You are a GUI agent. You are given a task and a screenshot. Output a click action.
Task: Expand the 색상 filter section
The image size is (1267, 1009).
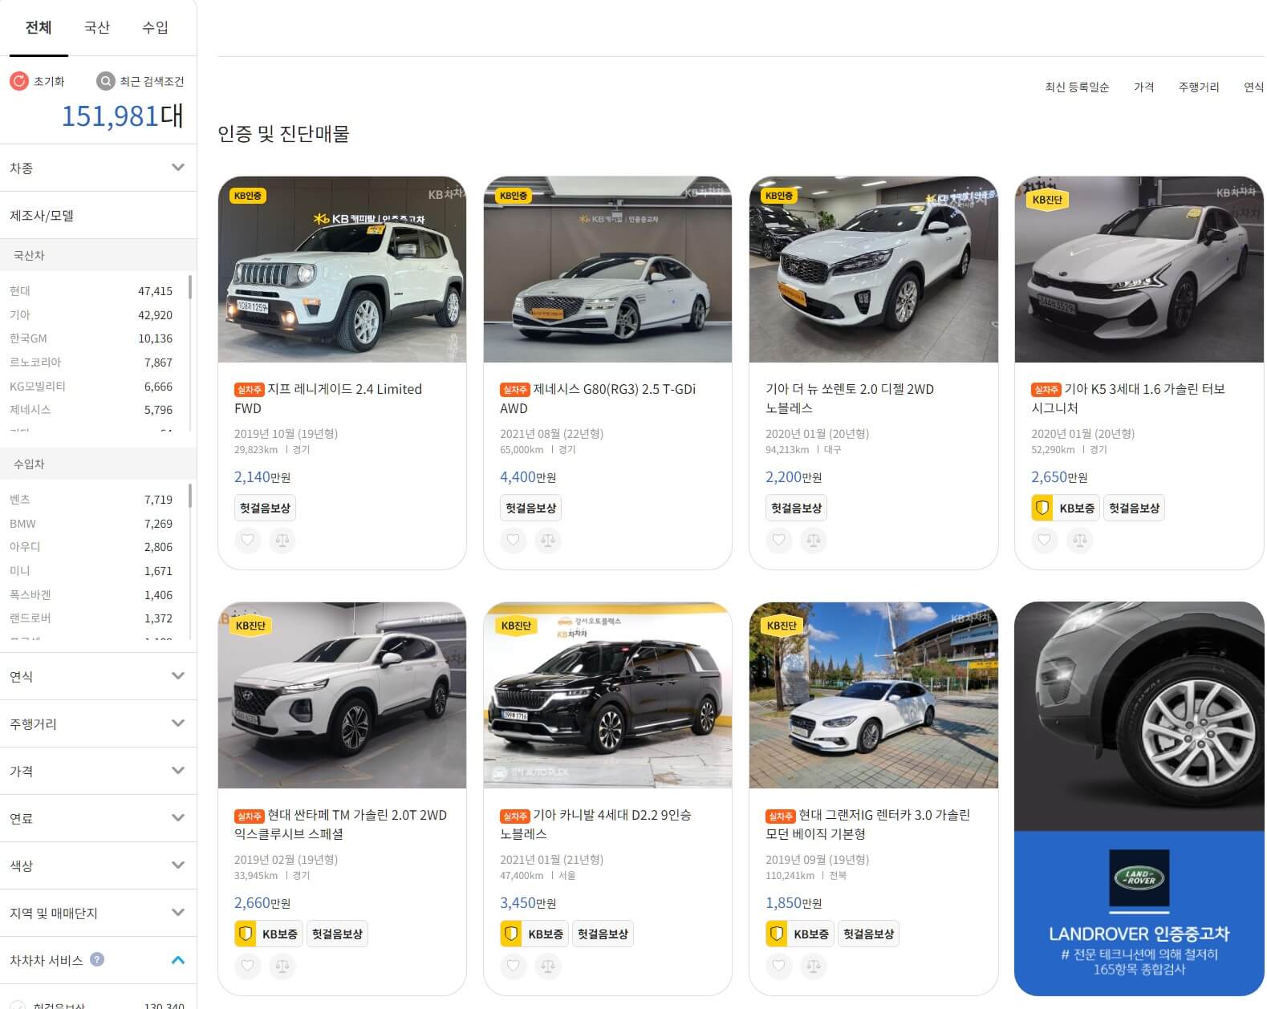(x=98, y=865)
